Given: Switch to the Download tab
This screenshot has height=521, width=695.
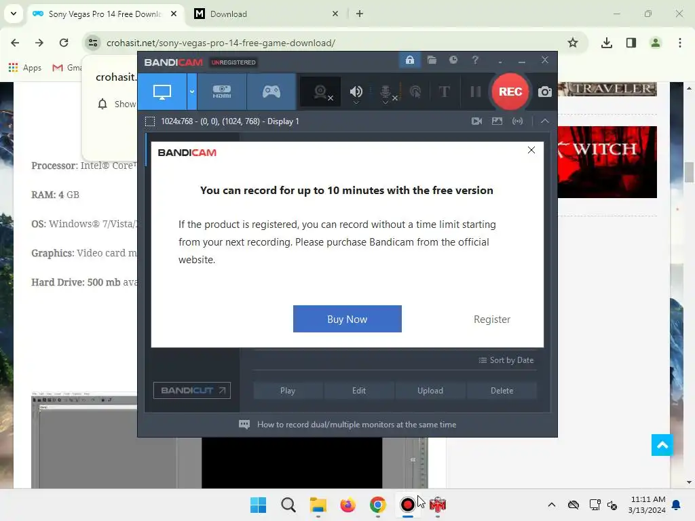Looking at the screenshot, I should [x=266, y=14].
